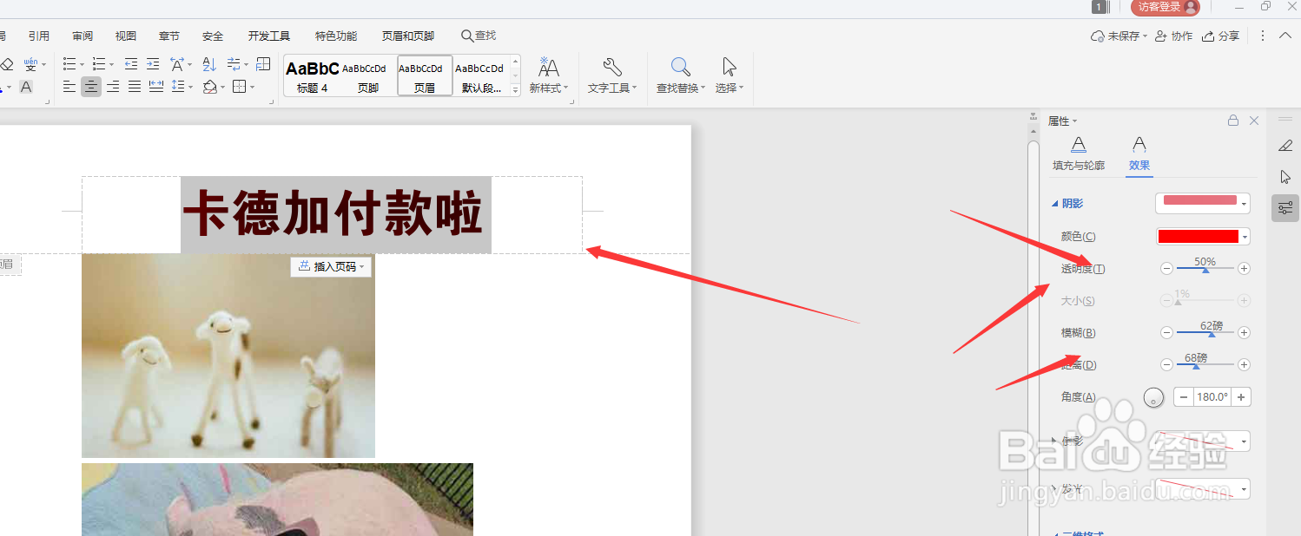This screenshot has height=536, width=1301.
Task: Expand the styles gallery
Action: 515,89
